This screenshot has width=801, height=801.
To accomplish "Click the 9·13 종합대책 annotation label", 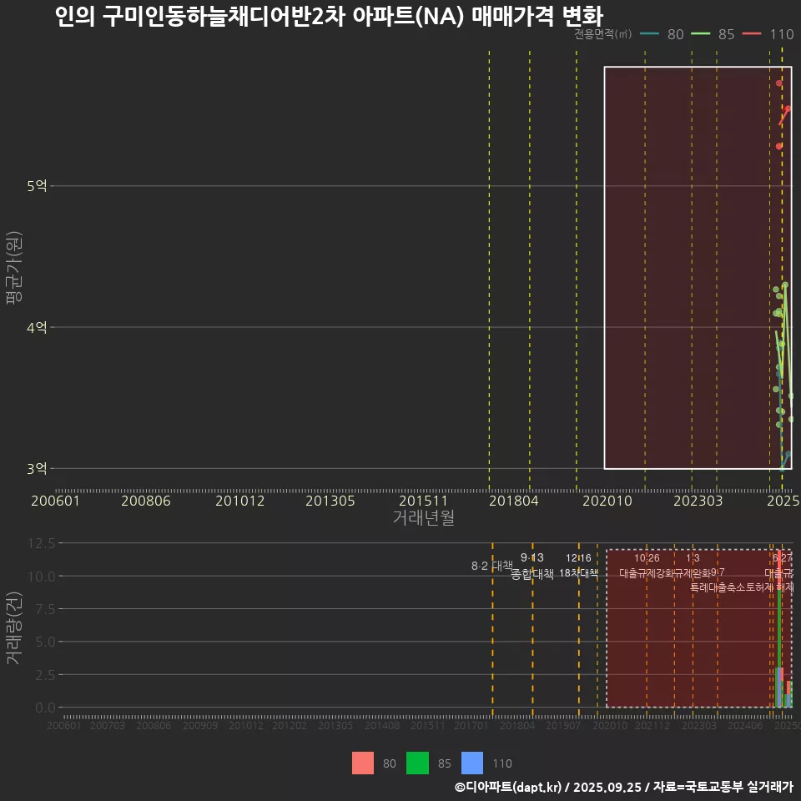I will (x=532, y=566).
